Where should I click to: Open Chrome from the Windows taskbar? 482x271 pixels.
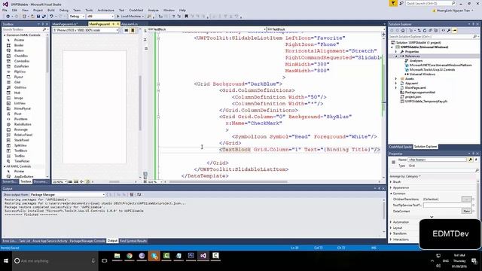pyautogui.click(x=130, y=256)
